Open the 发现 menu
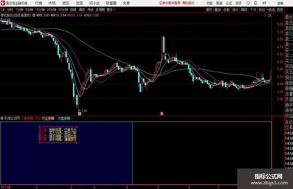Image resolution: width=293 pixels, height=189 pixels. click(79, 3)
